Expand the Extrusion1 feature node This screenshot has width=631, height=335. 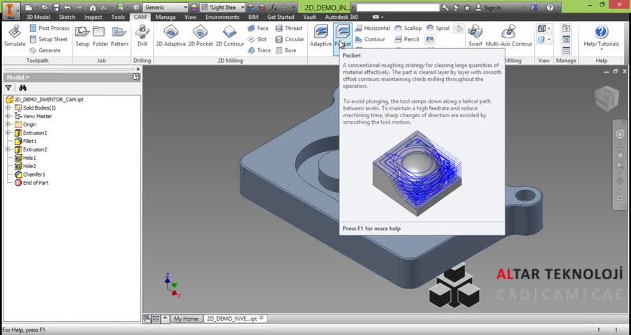pos(8,133)
